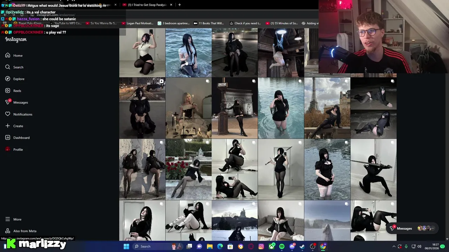Viewport: 449px width, 252px height.
Task: Open Also from Meta
Action: pyautogui.click(x=21, y=231)
